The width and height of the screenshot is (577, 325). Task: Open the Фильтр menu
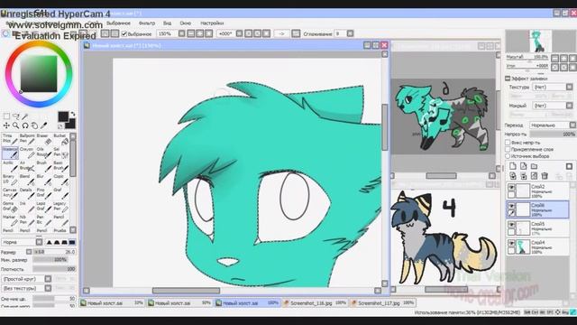(x=147, y=23)
